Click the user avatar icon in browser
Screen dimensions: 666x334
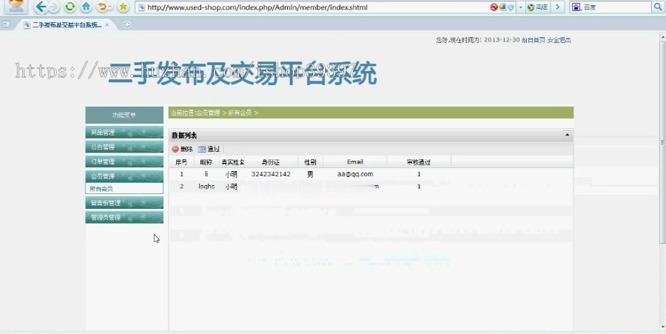tap(16, 5)
